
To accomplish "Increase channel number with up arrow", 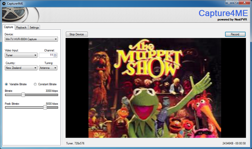I will click(x=55, y=54).
